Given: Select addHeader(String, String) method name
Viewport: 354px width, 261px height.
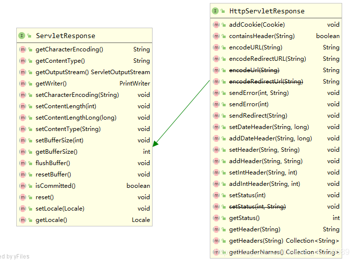Looking at the screenshot, I should pos(266,161).
